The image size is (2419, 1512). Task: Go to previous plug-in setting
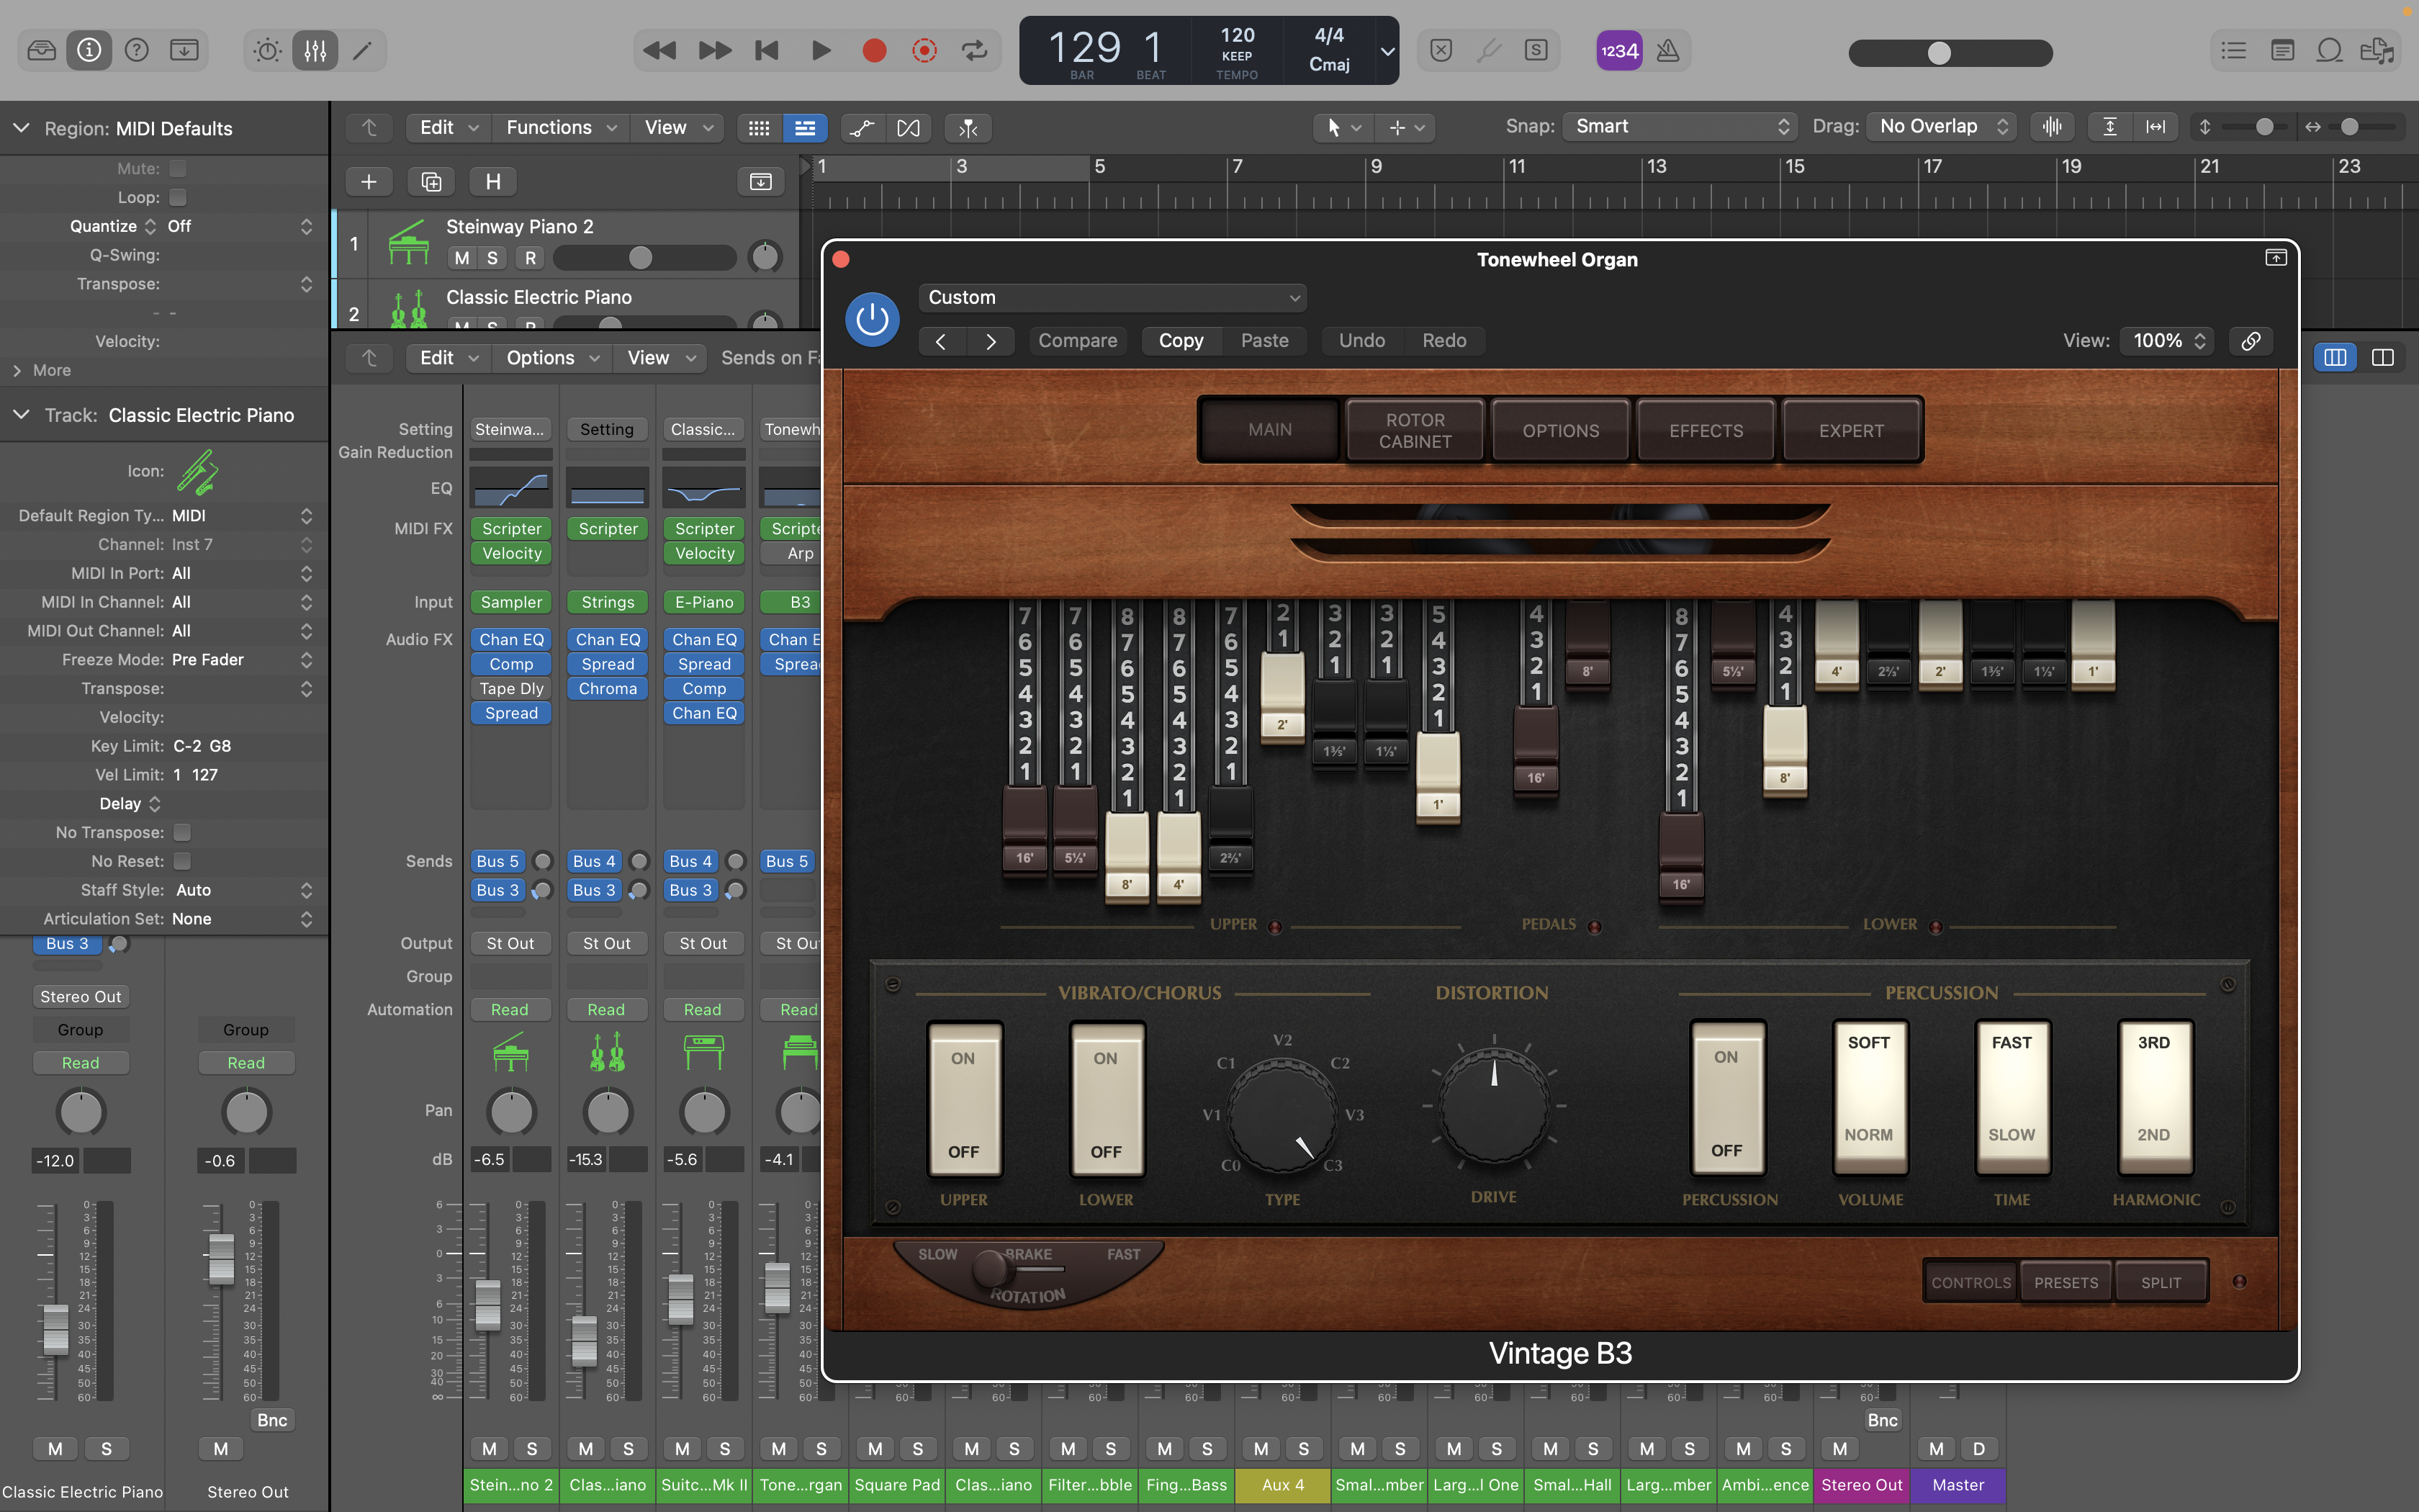pyautogui.click(x=942, y=341)
